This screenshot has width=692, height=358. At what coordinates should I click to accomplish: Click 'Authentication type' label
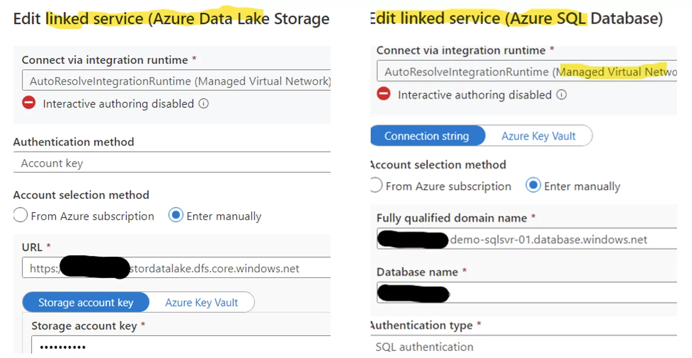(x=422, y=325)
